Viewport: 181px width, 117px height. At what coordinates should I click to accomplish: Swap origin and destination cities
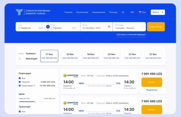coord(48,27)
